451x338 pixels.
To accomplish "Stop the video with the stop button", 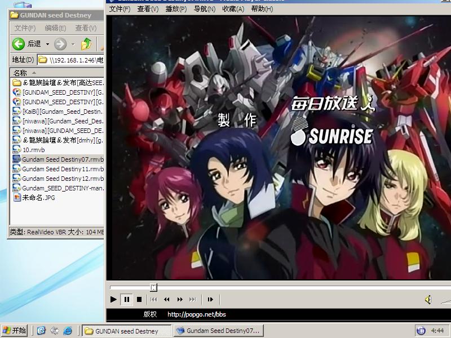I will pyautogui.click(x=139, y=300).
